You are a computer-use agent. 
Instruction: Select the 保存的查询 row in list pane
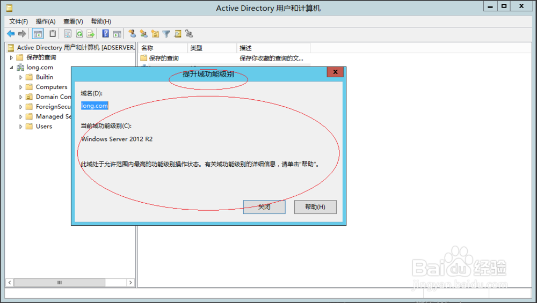164,58
